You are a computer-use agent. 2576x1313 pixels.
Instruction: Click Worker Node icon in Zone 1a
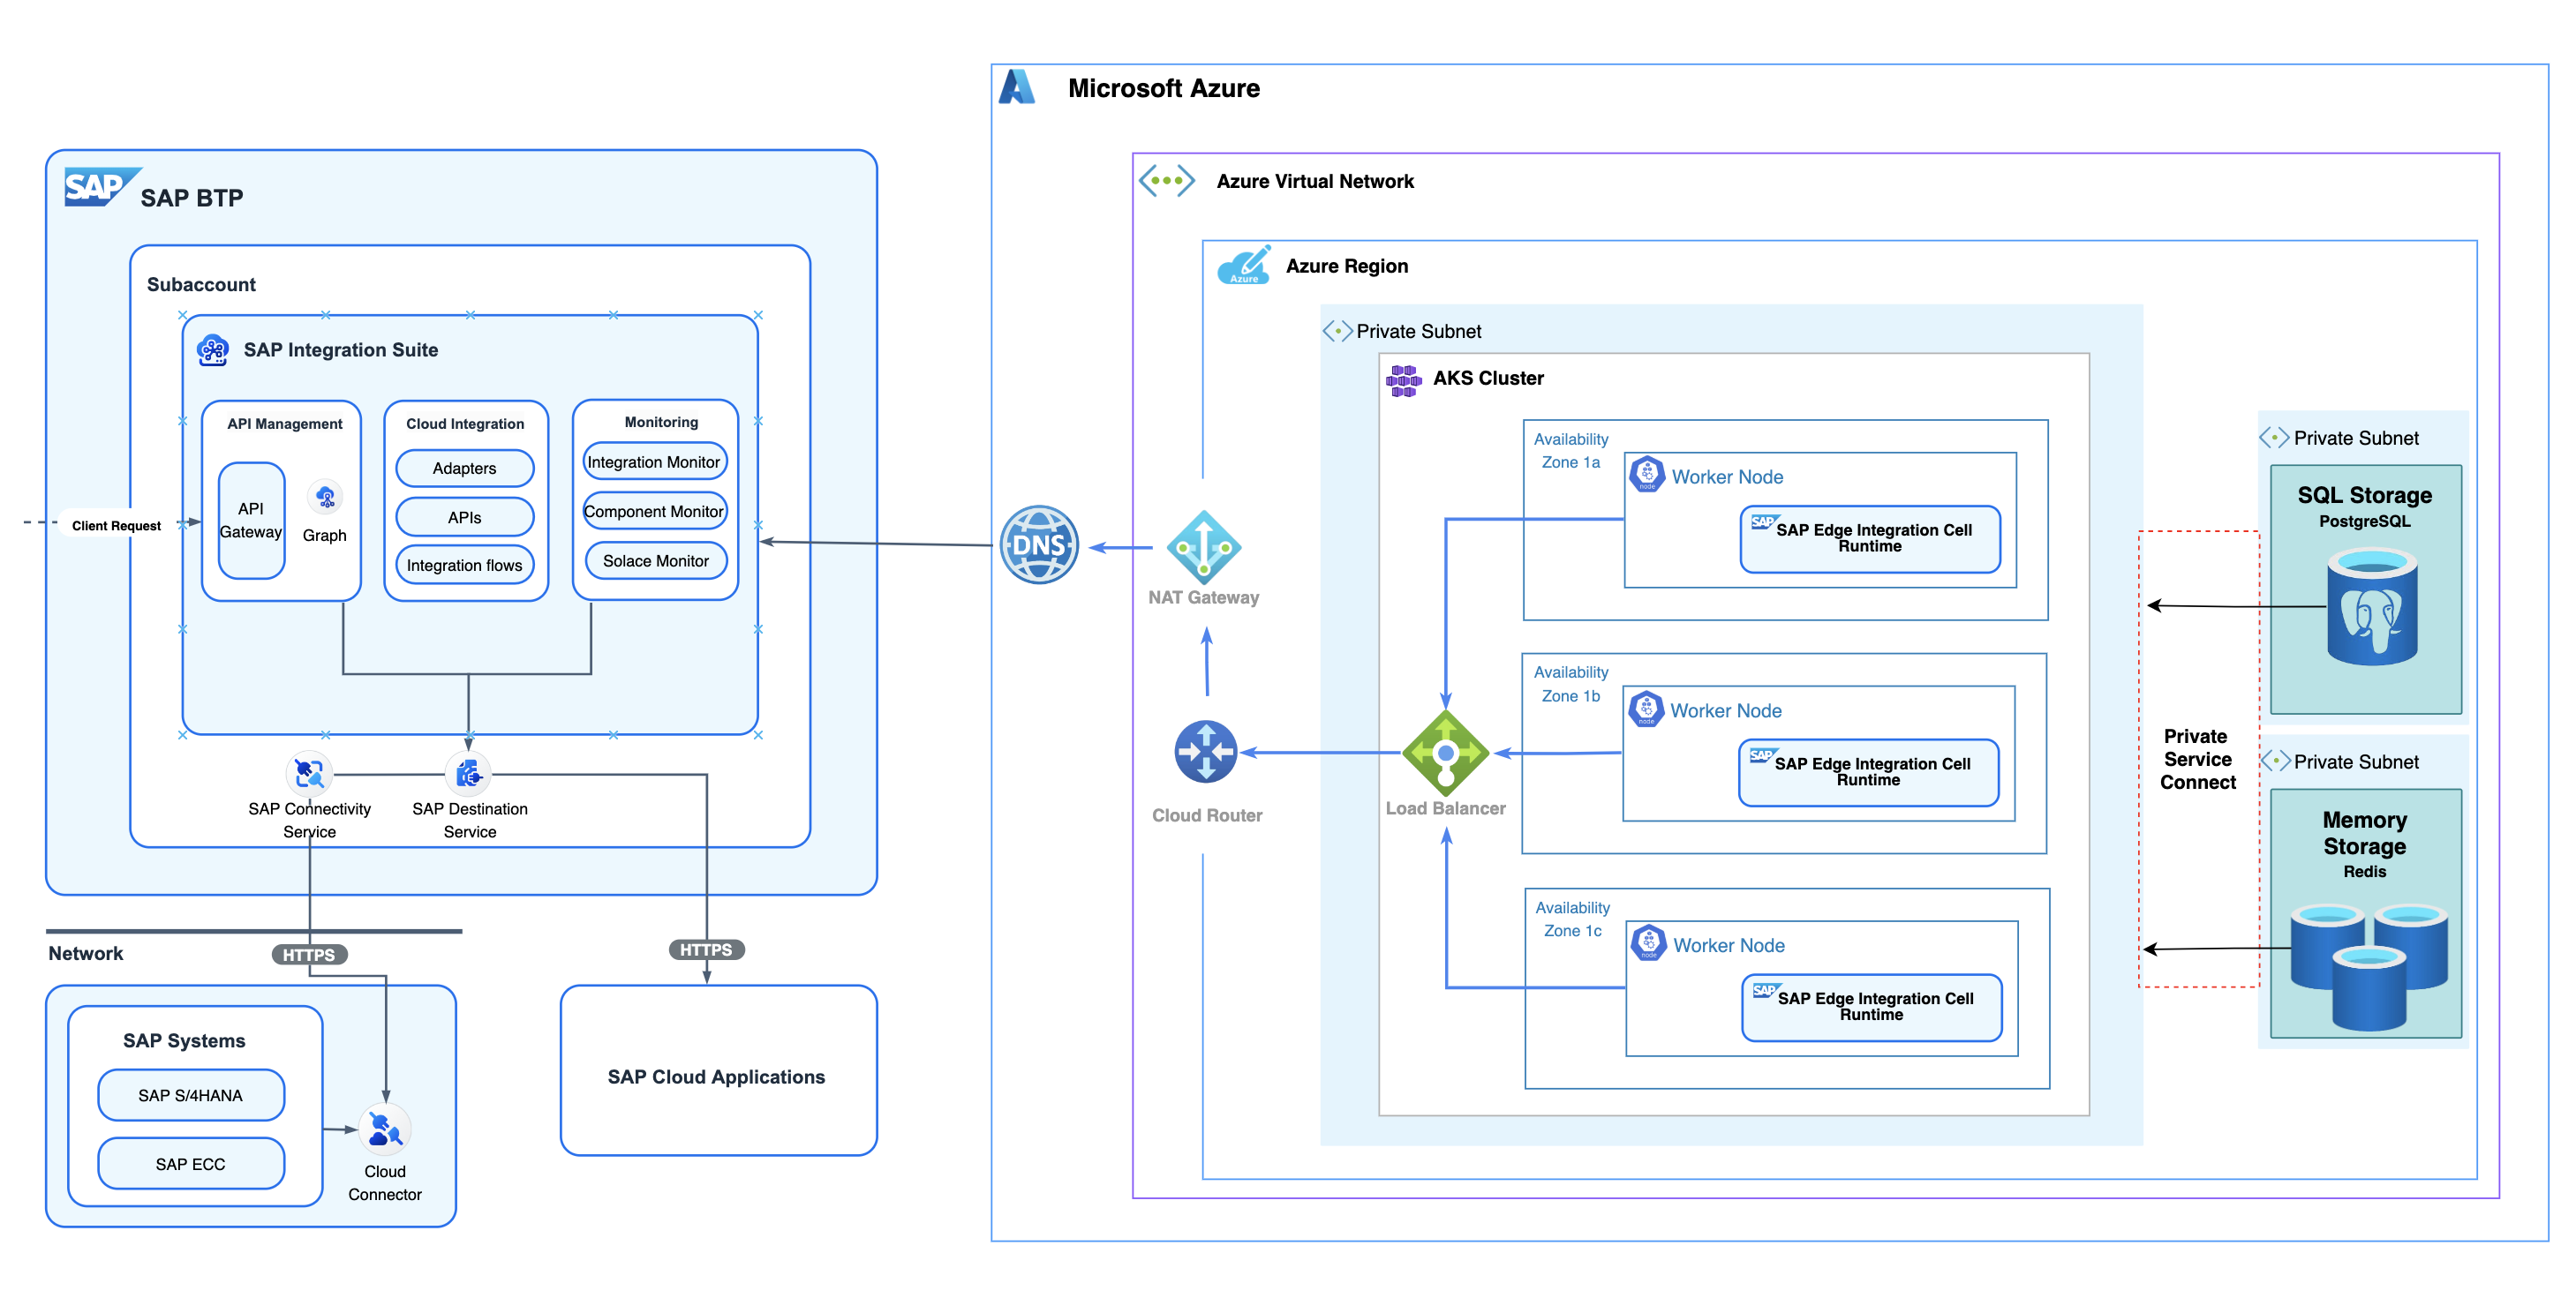tap(1647, 475)
